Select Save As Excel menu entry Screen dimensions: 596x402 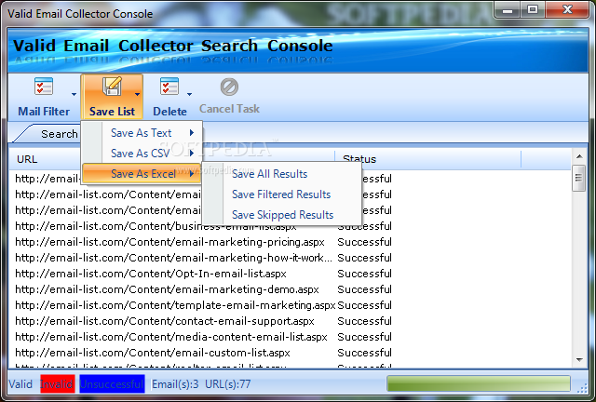pos(142,174)
